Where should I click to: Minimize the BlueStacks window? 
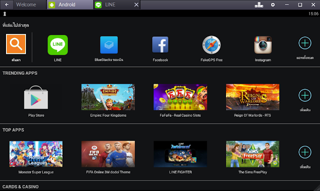pyautogui.click(x=286, y=4)
